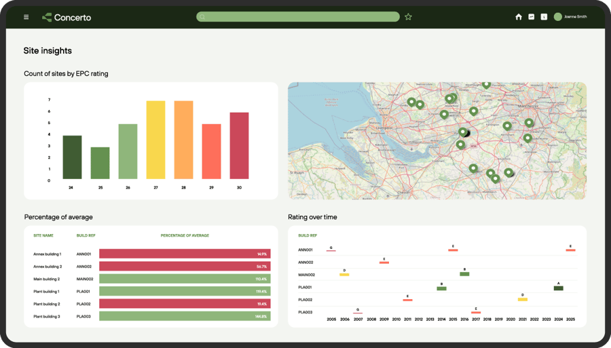Click the 56.7% red bar

(x=185, y=266)
